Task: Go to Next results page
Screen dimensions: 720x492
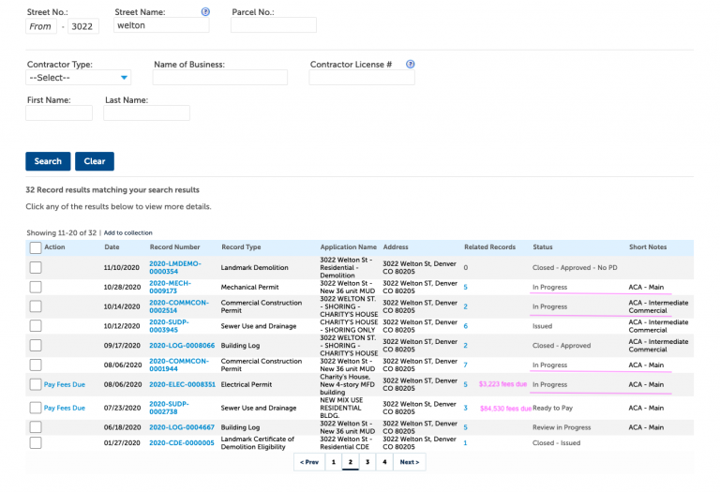Action: pos(409,462)
